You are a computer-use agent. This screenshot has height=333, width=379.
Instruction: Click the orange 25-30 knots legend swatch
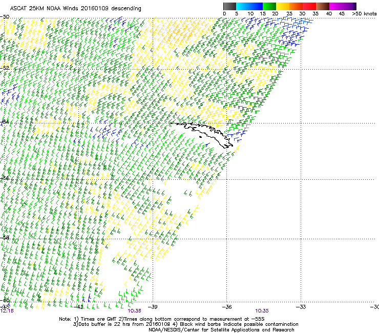pos(296,6)
